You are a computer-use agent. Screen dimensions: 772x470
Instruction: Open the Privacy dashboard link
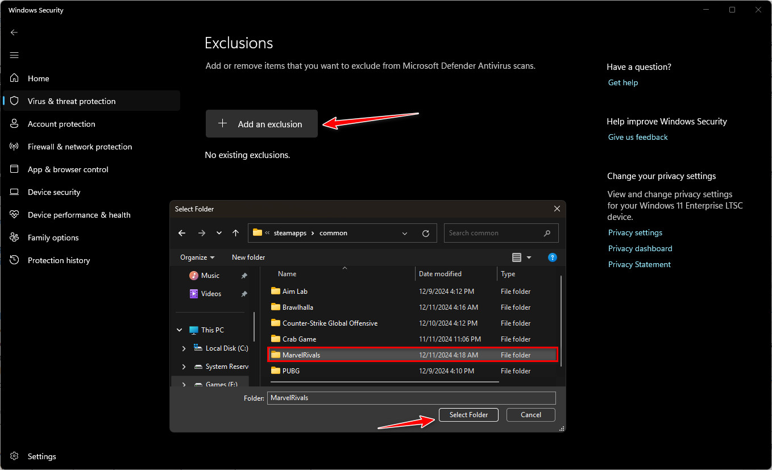coord(640,248)
